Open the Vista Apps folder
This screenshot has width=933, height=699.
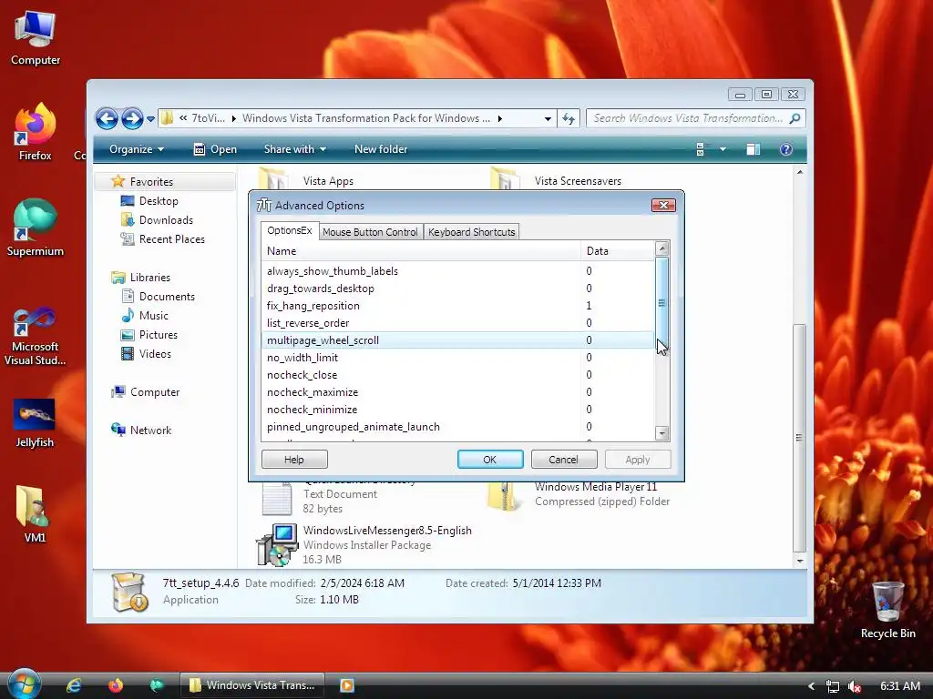click(328, 181)
